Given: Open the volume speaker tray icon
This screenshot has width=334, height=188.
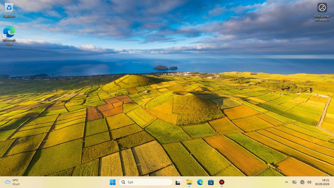Looking at the screenshot, I should point(309,182).
